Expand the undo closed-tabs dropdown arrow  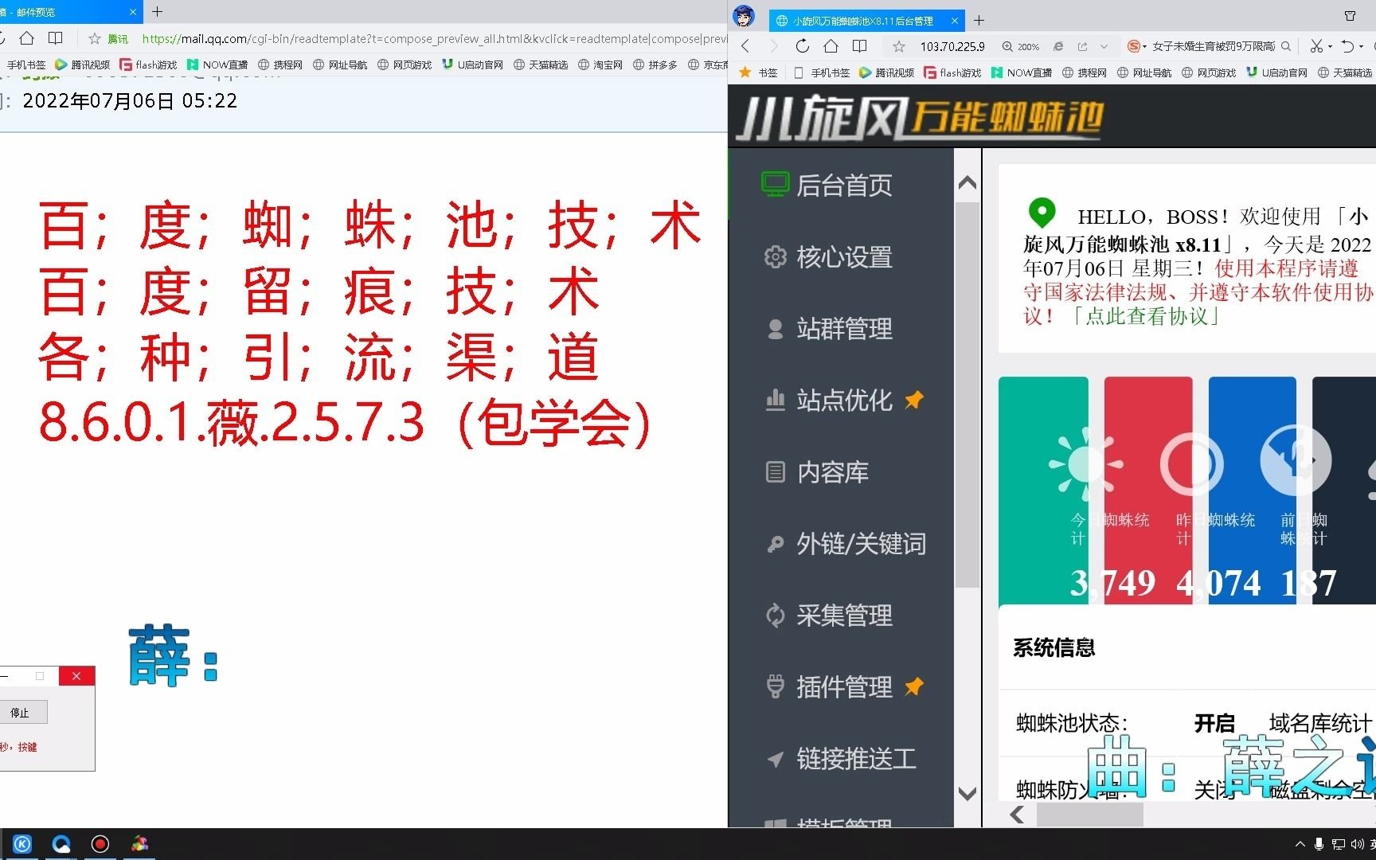pyautogui.click(x=1361, y=46)
